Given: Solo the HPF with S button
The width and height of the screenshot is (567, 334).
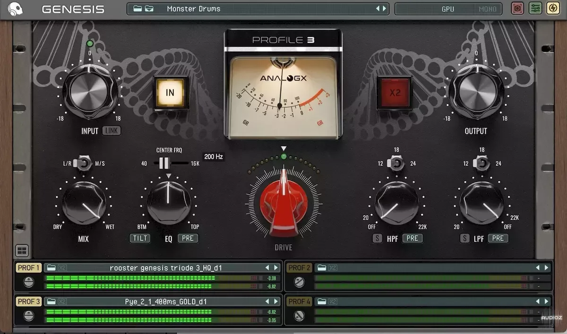Looking at the screenshot, I should 377,238.
